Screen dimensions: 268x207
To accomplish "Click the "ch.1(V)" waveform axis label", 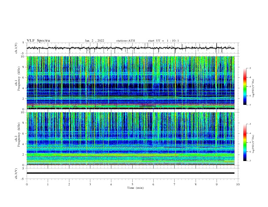I will [x=16, y=48].
